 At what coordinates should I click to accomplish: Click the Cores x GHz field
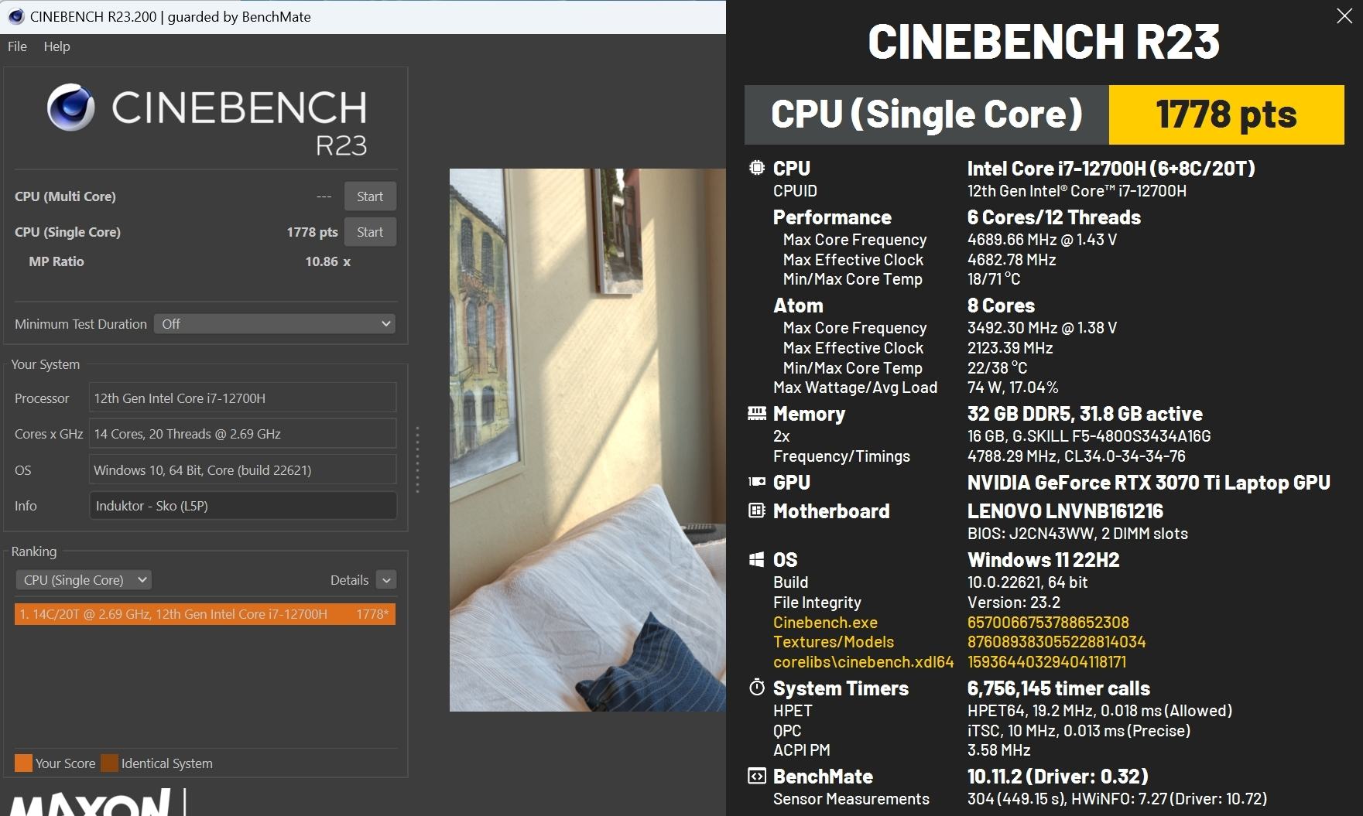pyautogui.click(x=242, y=434)
